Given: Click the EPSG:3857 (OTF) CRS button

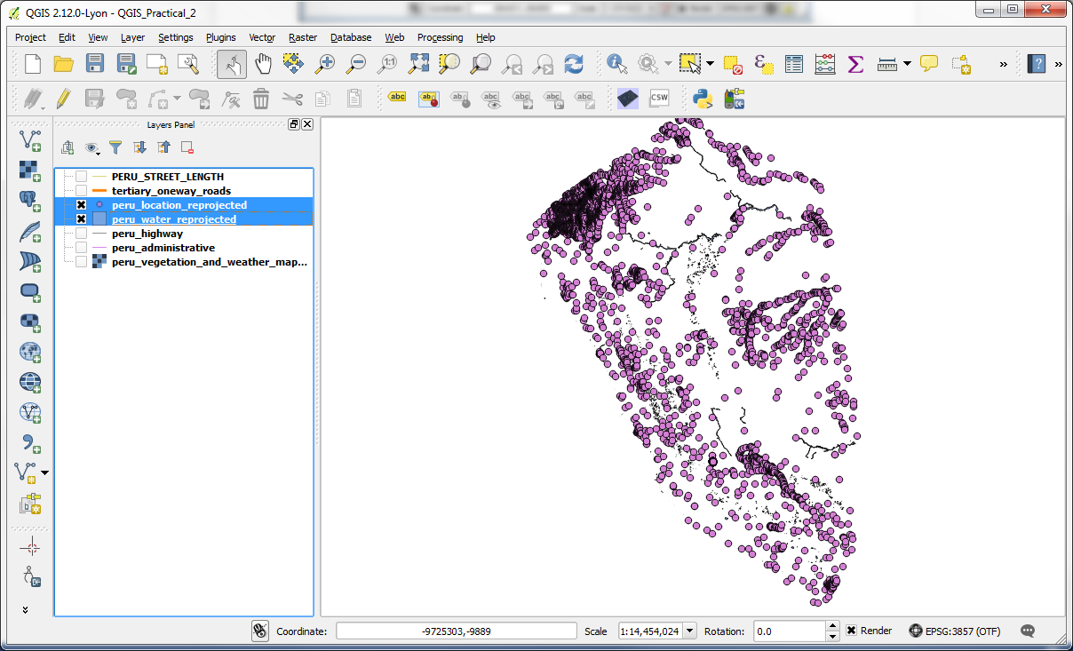Looking at the screenshot, I should point(955,631).
